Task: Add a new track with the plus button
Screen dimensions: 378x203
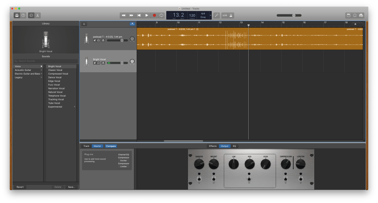Action: (x=84, y=24)
